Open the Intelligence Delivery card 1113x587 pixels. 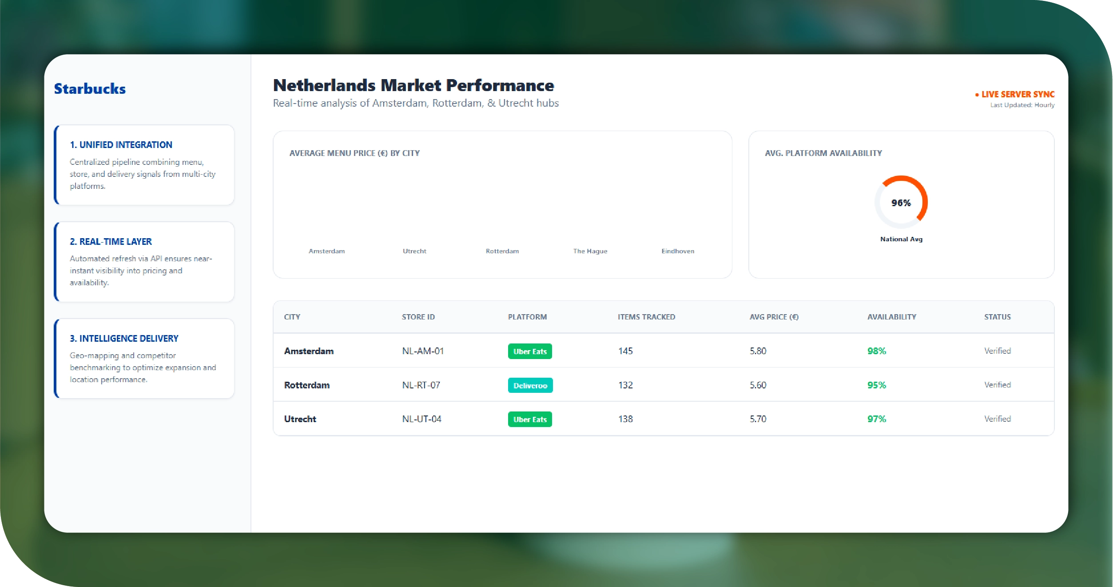click(x=144, y=359)
